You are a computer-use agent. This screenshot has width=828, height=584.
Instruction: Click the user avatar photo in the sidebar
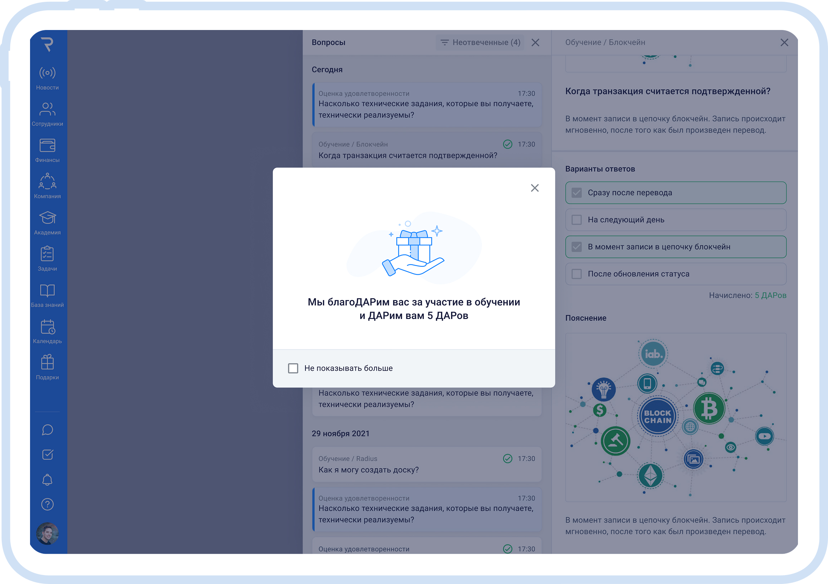pyautogui.click(x=47, y=533)
